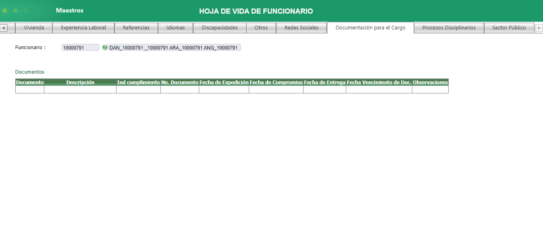543x240 pixels.
Task: Select the Referencias tab
Action: tap(136, 28)
